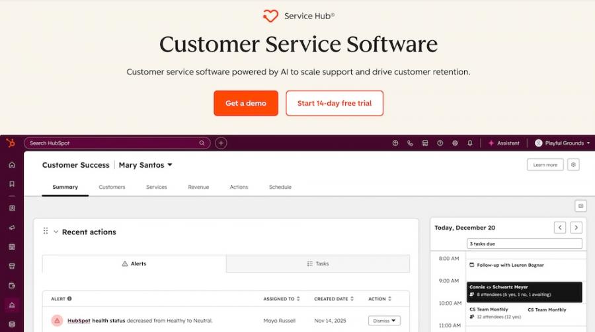The image size is (595, 332).
Task: Open Settings gear in top bar
Action: click(x=455, y=143)
